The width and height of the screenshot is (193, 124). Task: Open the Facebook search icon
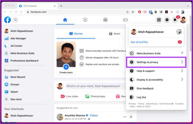click(16, 20)
